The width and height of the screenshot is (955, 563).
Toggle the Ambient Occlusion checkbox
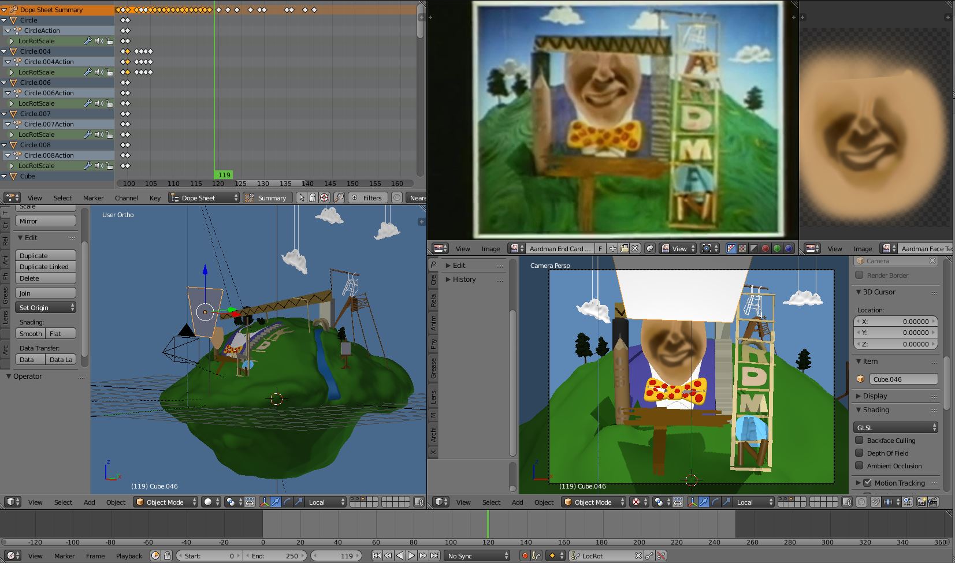860,466
